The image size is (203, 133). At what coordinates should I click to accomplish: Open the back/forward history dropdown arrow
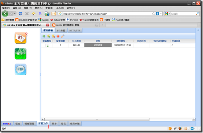pyautogui.click(x=15, y=14)
